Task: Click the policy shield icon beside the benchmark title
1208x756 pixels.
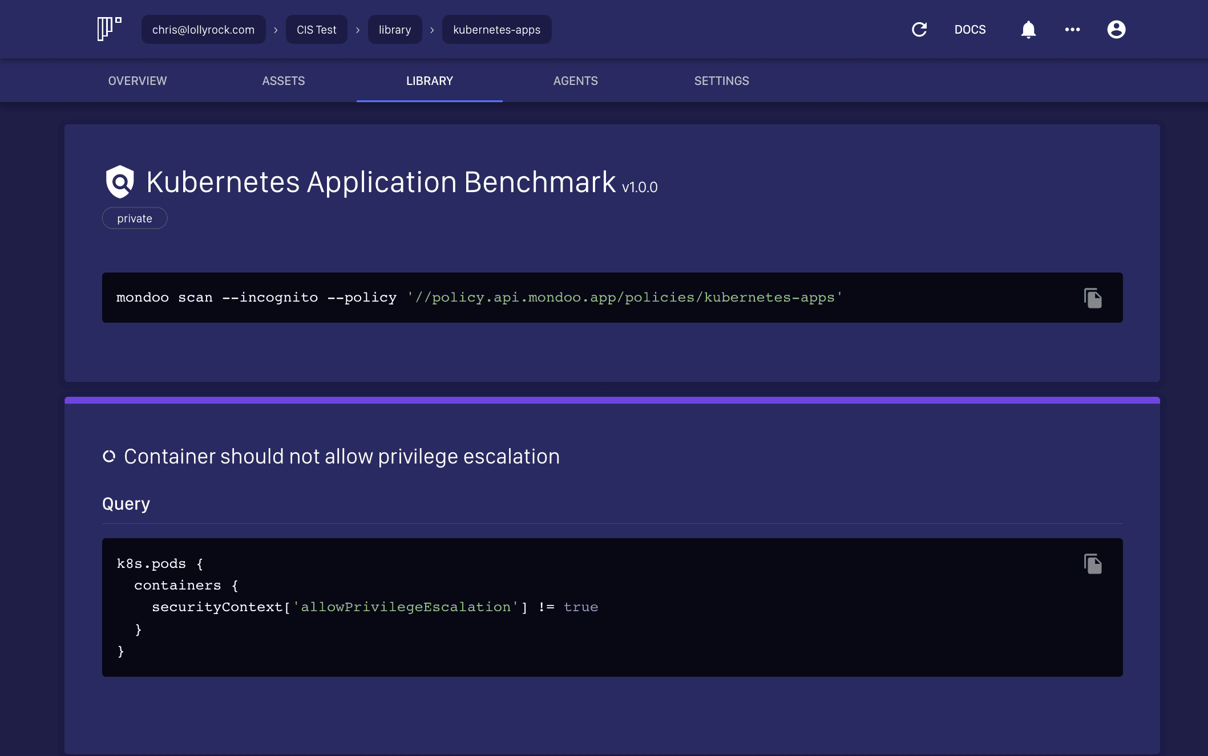Action: (x=120, y=182)
